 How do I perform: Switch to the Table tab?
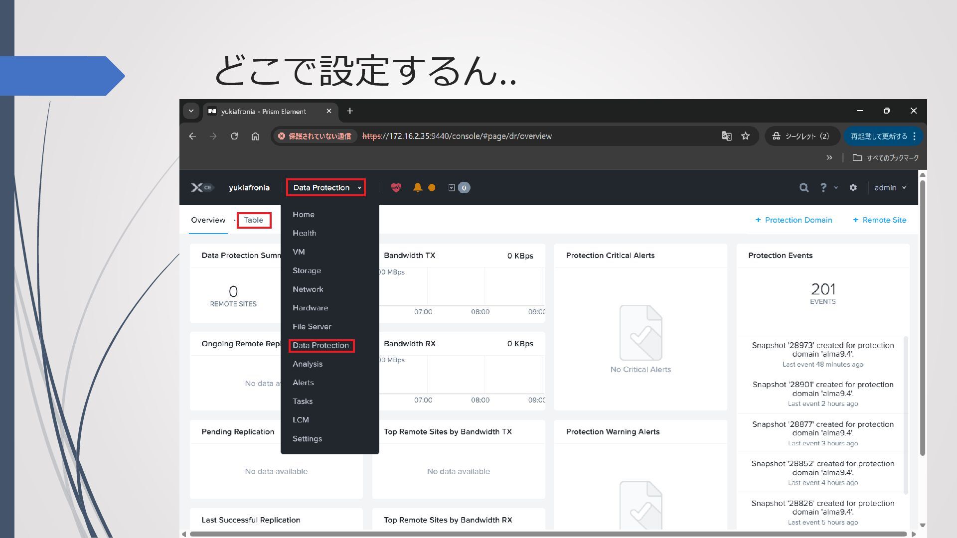254,220
